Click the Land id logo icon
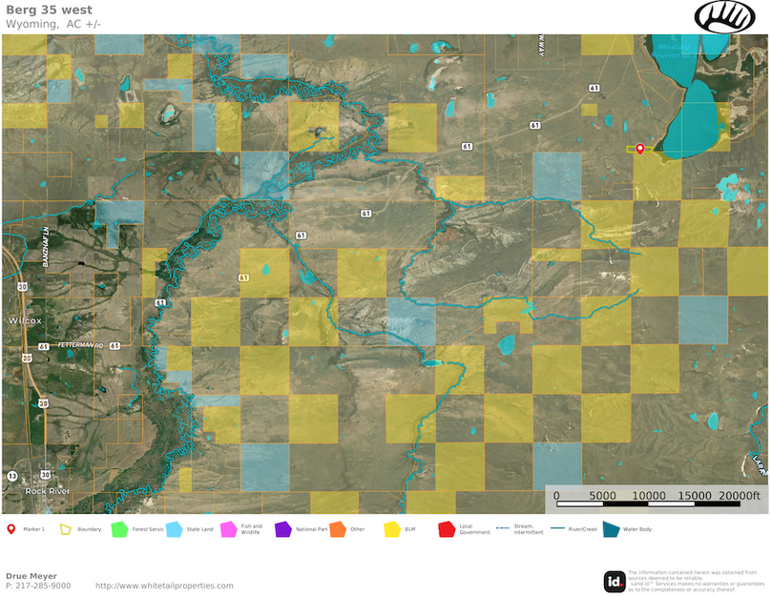Image resolution: width=771 pixels, height=596 pixels. [x=615, y=581]
